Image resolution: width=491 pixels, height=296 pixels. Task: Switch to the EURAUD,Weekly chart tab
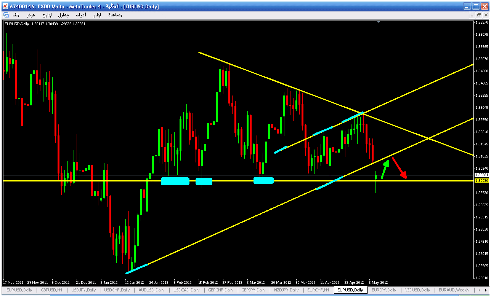click(454, 290)
